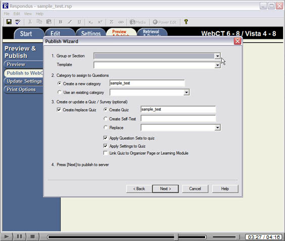Select Use an existing category radio button
The height and width of the screenshot is (241, 285).
[59, 92]
